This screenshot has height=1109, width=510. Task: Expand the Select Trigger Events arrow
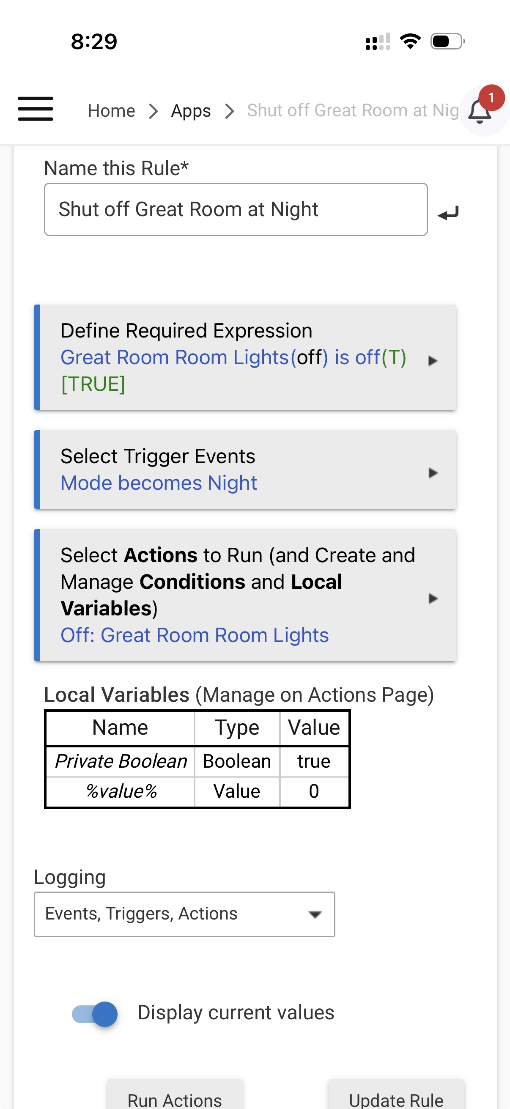[433, 473]
